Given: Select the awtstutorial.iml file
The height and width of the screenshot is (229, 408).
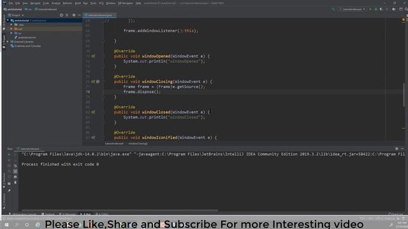Looking at the screenshot, I should tap(25, 38).
